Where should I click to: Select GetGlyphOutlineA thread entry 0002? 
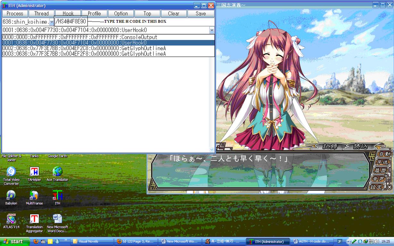pos(84,48)
